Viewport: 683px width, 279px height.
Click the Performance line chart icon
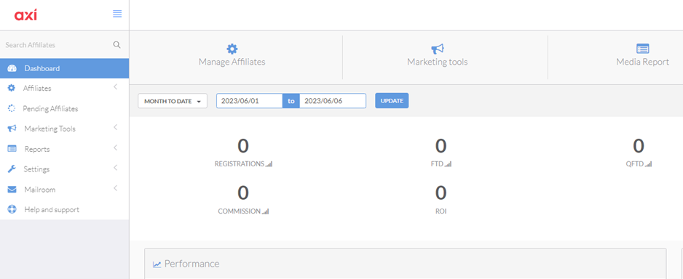157,264
